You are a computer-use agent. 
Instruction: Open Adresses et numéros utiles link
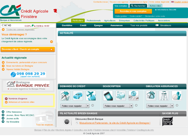pos(21,102)
